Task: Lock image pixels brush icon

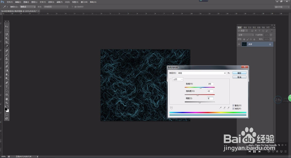Action: pos(248,39)
